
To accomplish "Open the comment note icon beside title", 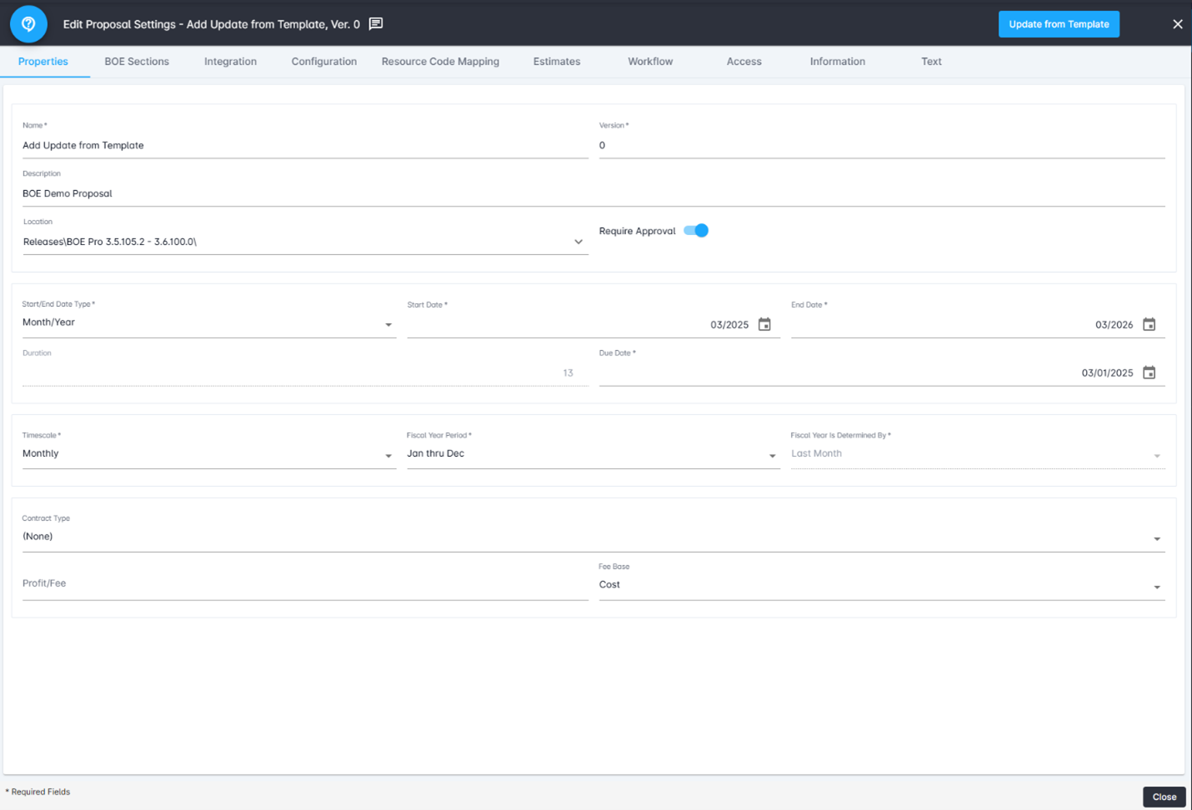I will (376, 24).
